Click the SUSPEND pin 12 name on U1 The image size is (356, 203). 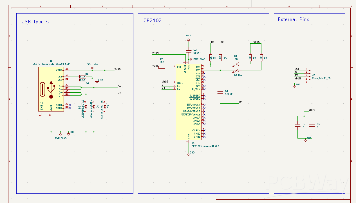[195, 96]
